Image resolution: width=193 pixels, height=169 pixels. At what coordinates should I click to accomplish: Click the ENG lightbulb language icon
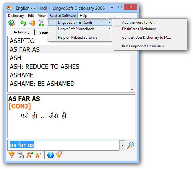(x=59, y=155)
